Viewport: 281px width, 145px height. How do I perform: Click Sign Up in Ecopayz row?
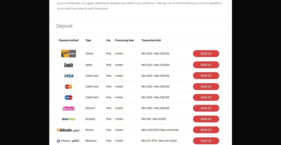(x=206, y=119)
